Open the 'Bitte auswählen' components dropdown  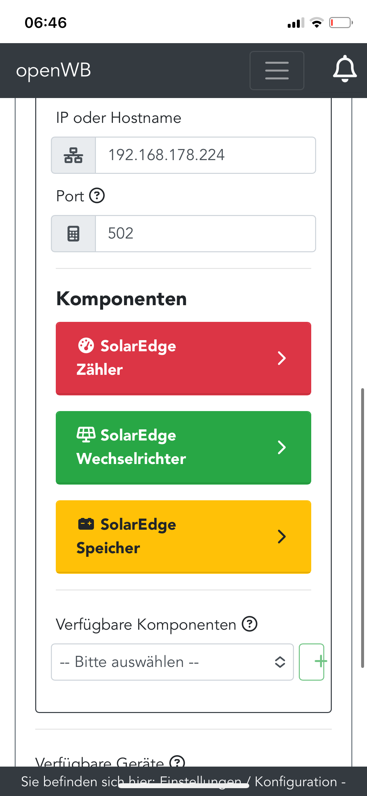point(172,662)
